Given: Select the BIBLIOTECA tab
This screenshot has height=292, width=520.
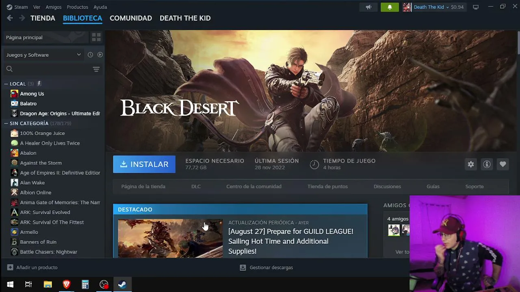Looking at the screenshot, I should pos(82,18).
